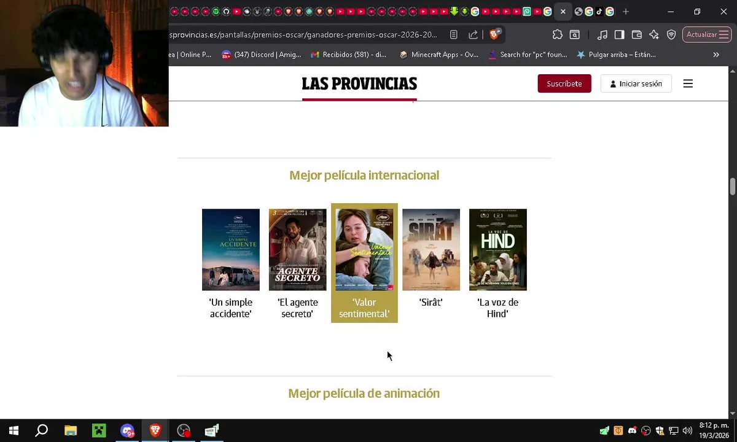Viewport: 737px width, 442px height.
Task: Switch to the TikTok tab
Action: (599, 12)
